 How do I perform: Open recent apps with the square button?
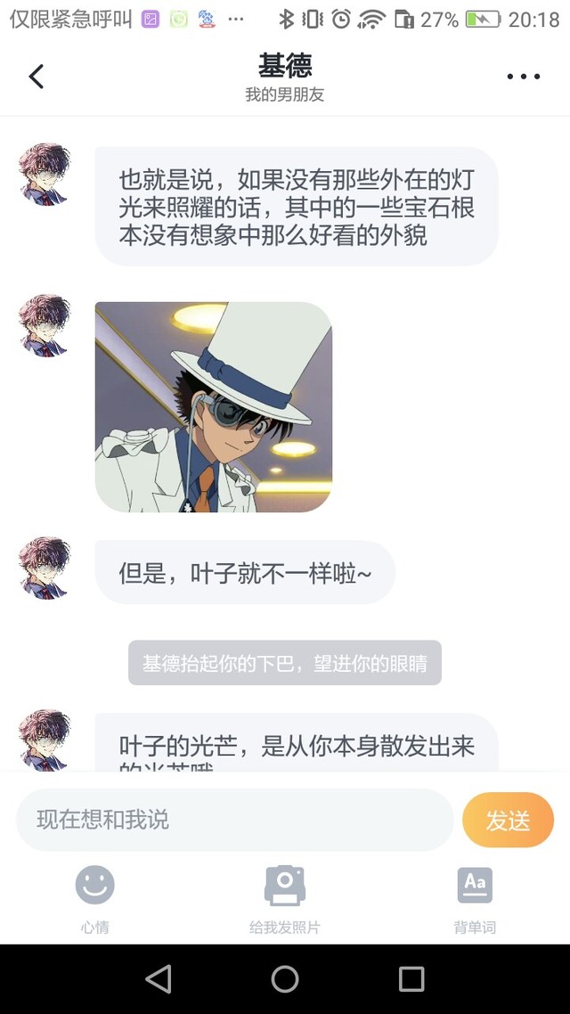[x=411, y=978]
